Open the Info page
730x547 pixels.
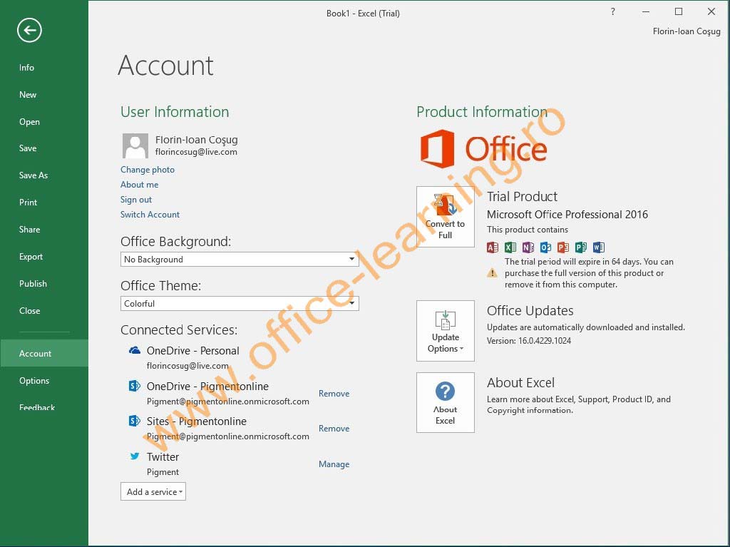[26, 68]
